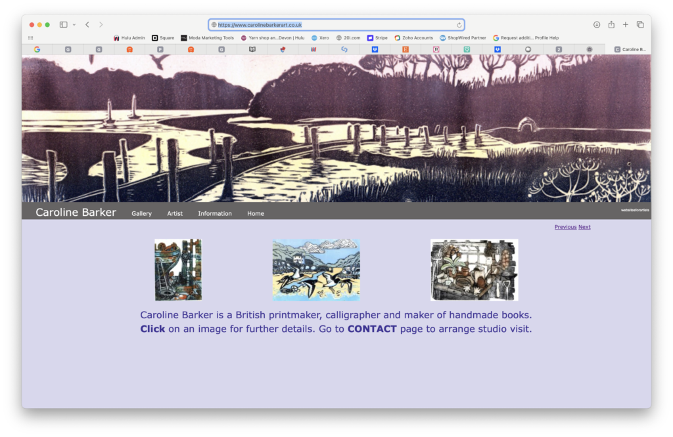Reload the page with the refresh icon
The height and width of the screenshot is (437, 673).
(x=459, y=25)
